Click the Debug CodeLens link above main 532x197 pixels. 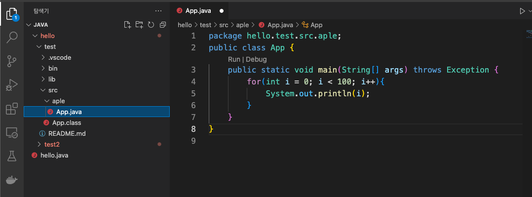256,59
